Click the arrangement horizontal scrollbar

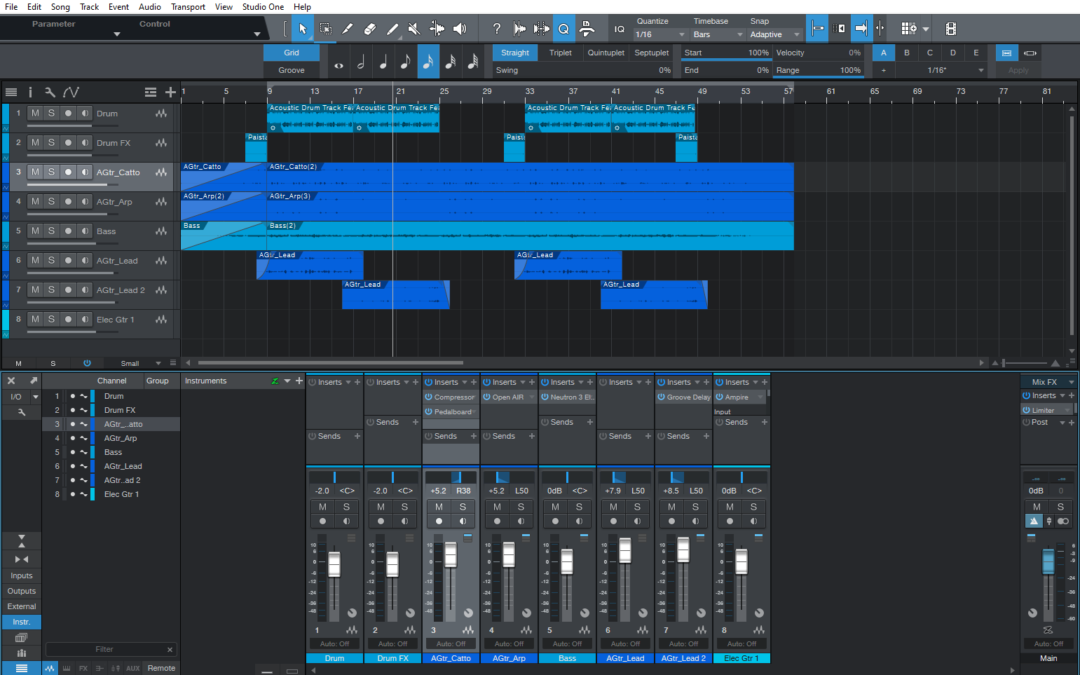click(x=330, y=362)
